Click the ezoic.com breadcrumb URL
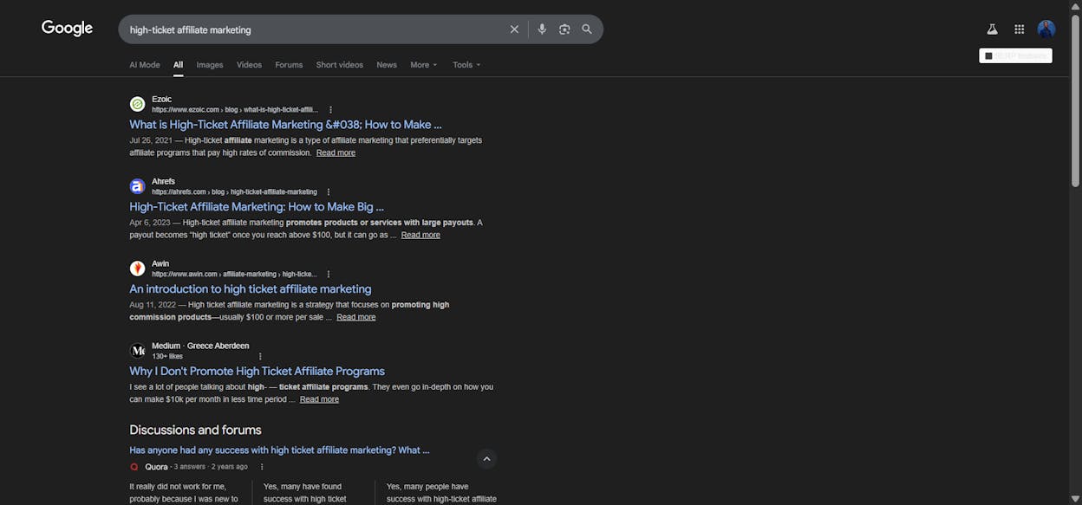This screenshot has height=505, width=1082. [235, 110]
